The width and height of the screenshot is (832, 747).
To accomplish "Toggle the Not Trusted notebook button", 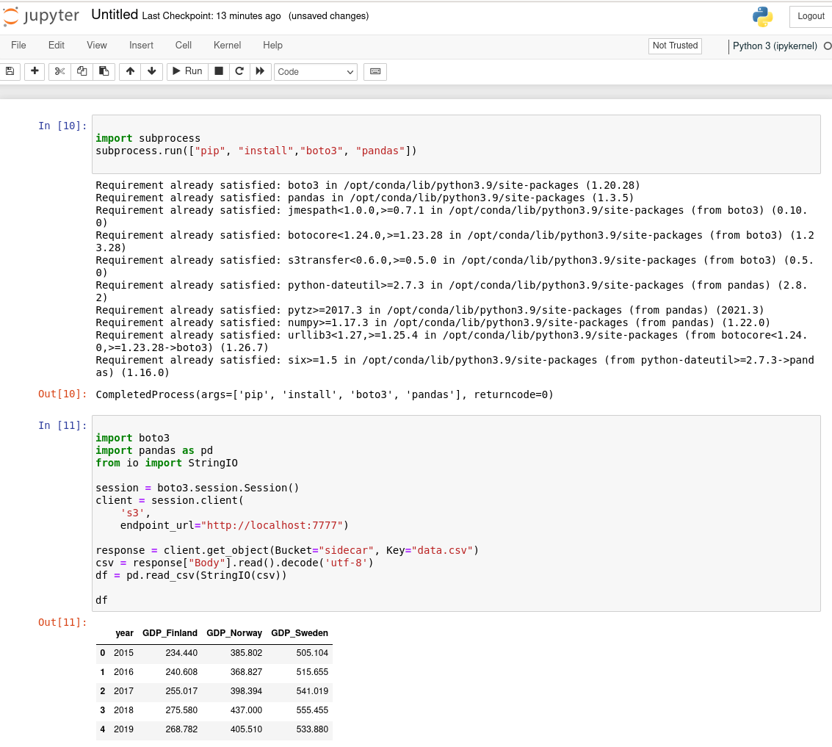I will (x=675, y=46).
